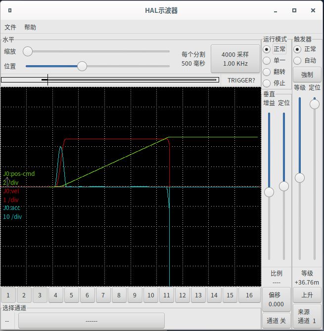Open the 文件 menu
The height and width of the screenshot is (331, 324).
click(x=10, y=27)
